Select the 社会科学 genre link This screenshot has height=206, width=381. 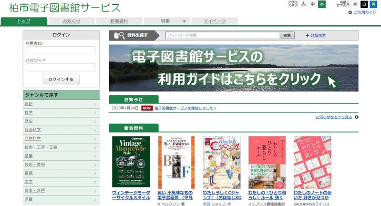click(x=32, y=130)
